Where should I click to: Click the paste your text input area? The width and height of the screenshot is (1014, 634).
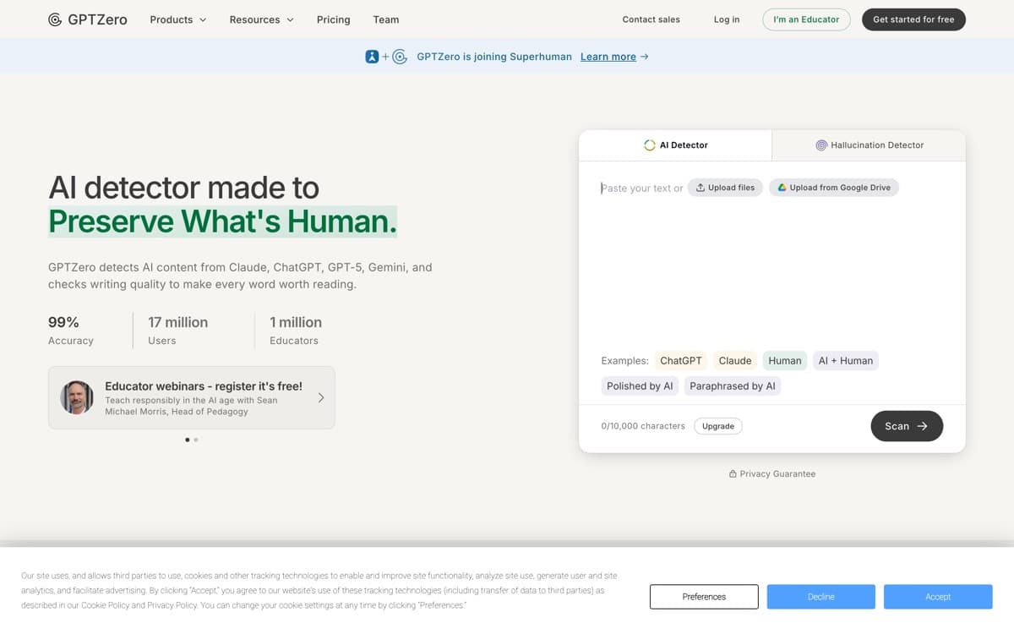coord(641,189)
